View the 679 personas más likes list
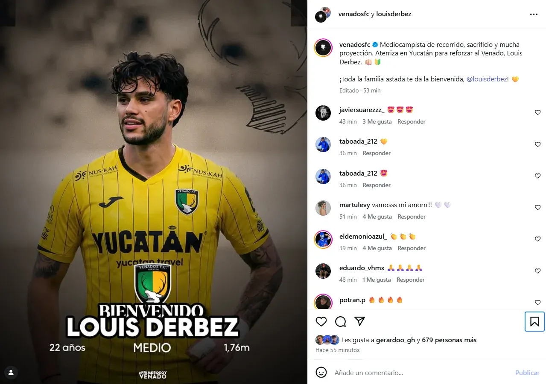546x384 pixels. coord(449,340)
